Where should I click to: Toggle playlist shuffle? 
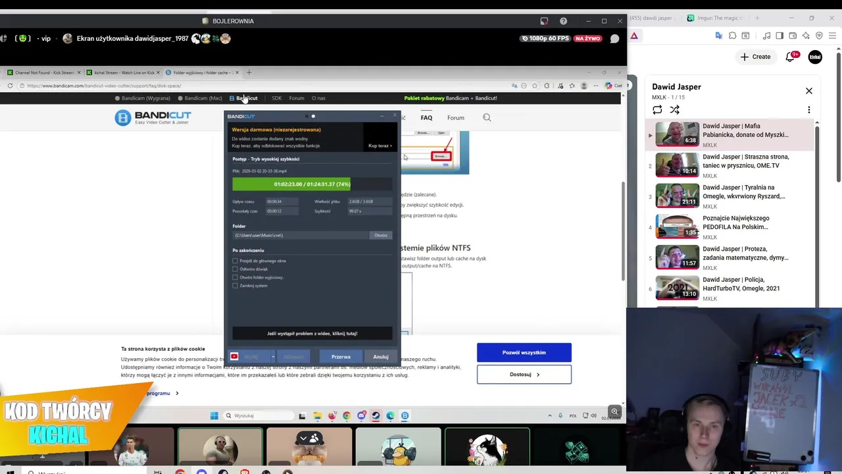tap(674, 110)
